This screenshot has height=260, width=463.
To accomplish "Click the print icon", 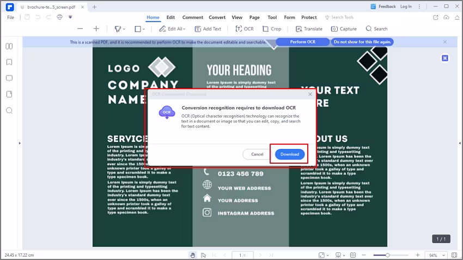I will pos(60,17).
